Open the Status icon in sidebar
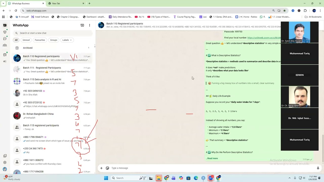The width and height of the screenshot is (324, 182). pos(5,32)
